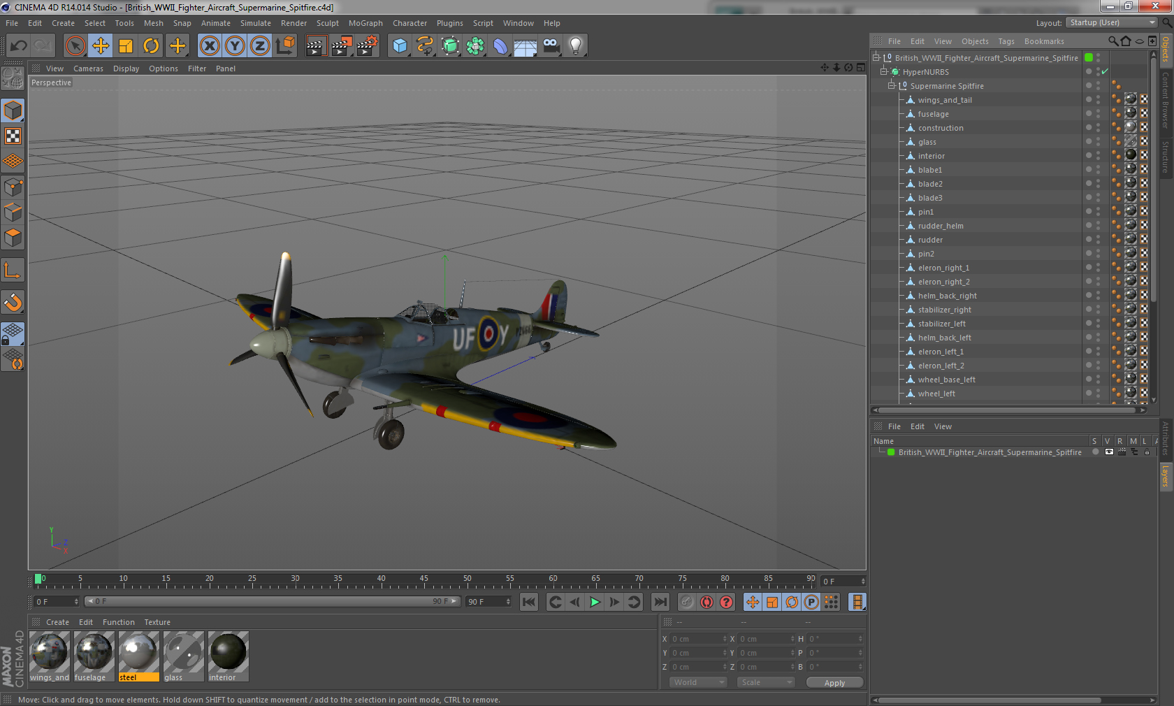Open the HyperNURBS generator icon
The height and width of the screenshot is (706, 1174).
click(451, 46)
